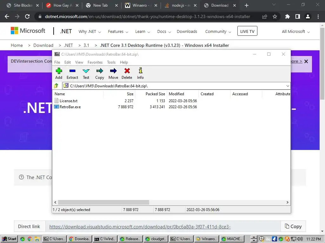
Task: Reload the Chrome page
Action: tap(27, 16)
